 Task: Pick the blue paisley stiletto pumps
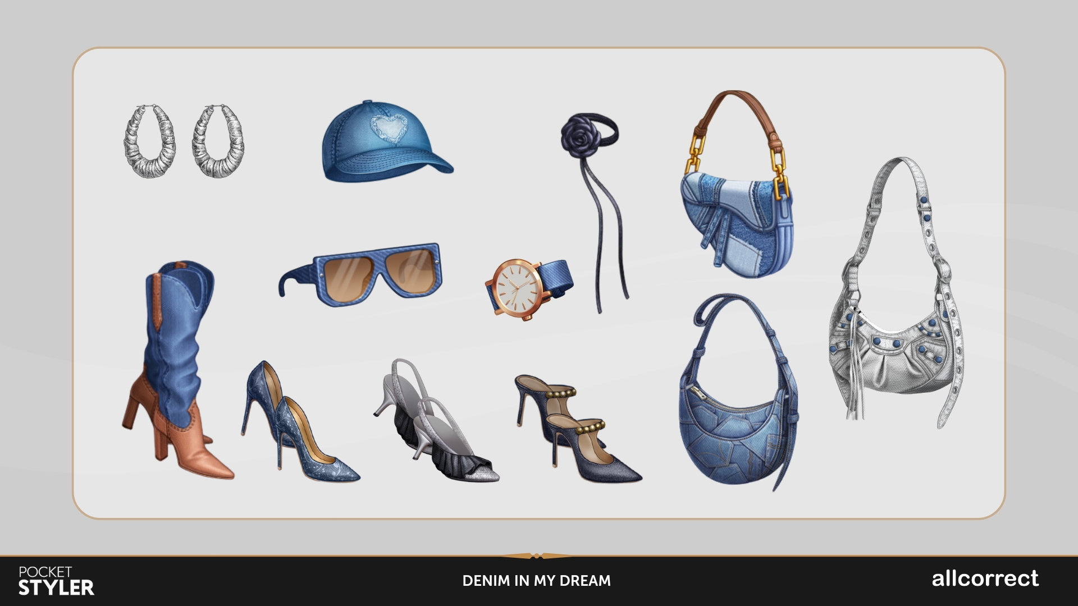coord(300,421)
